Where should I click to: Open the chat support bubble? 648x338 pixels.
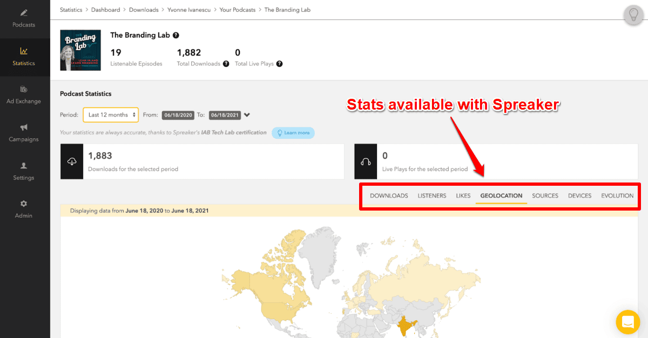(627, 322)
